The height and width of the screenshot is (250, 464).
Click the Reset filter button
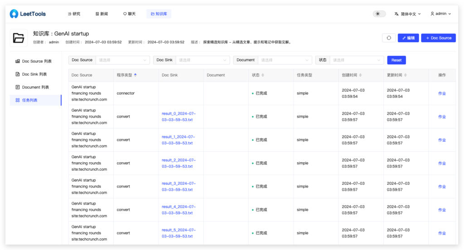396,60
